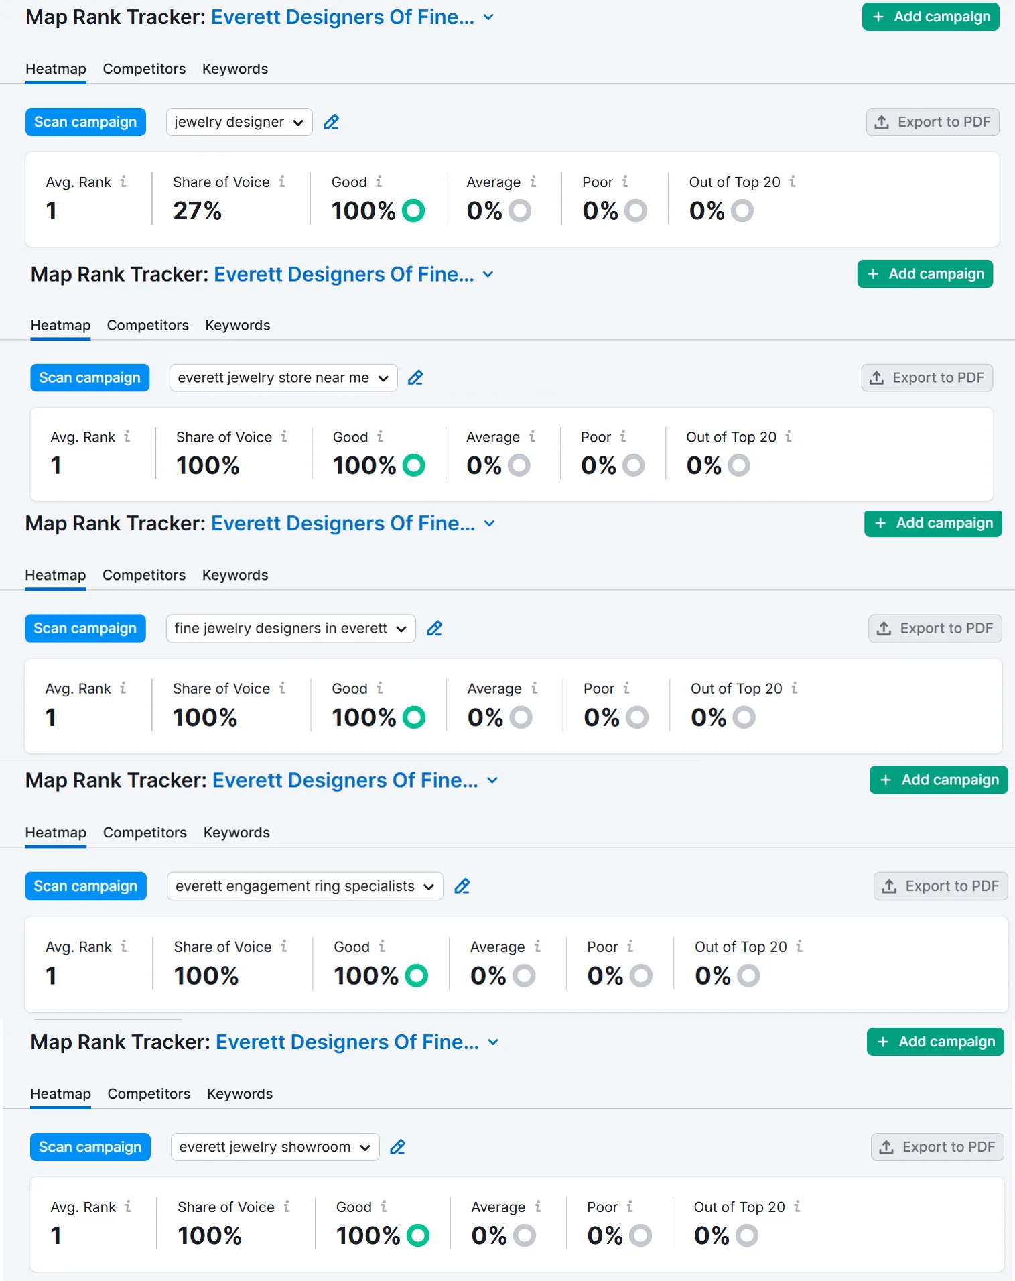1015x1281 pixels.
Task: Edit 'everett engagement ring specialists' keyword via pencil
Action: pos(462,886)
